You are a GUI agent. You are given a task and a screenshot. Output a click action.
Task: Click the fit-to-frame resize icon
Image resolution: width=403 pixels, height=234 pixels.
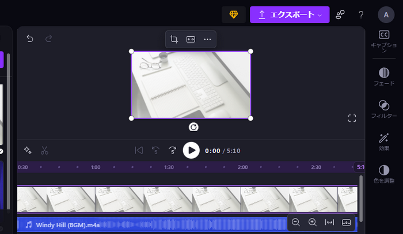191,39
